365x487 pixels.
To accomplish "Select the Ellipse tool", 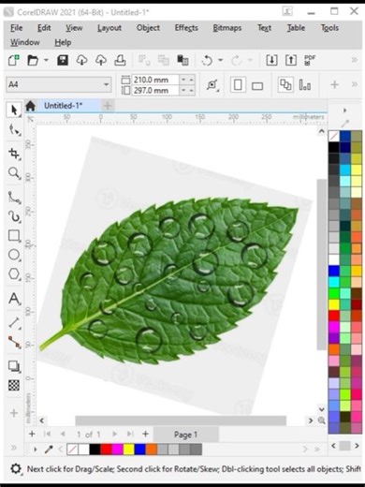I will pyautogui.click(x=14, y=255).
